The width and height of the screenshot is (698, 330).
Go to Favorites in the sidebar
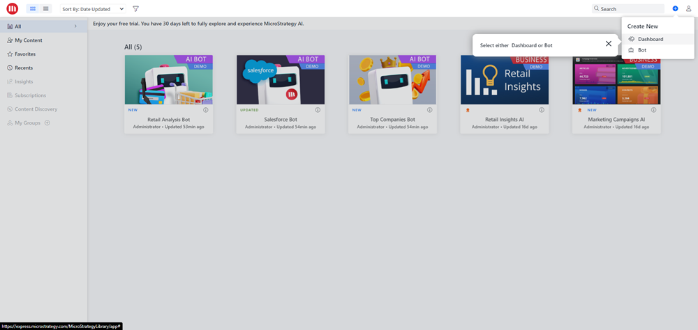tap(25, 54)
